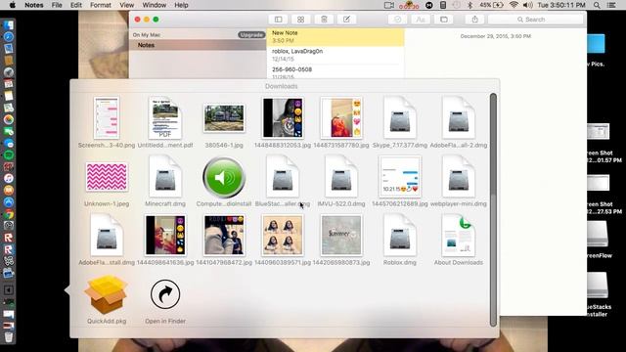Open the photo browser button in Notes
The width and height of the screenshot is (626, 352).
[443, 20]
